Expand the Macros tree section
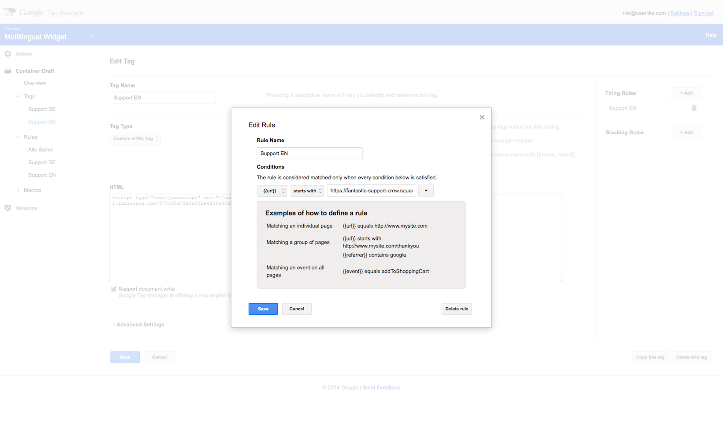The height and width of the screenshot is (434, 723). 18,190
